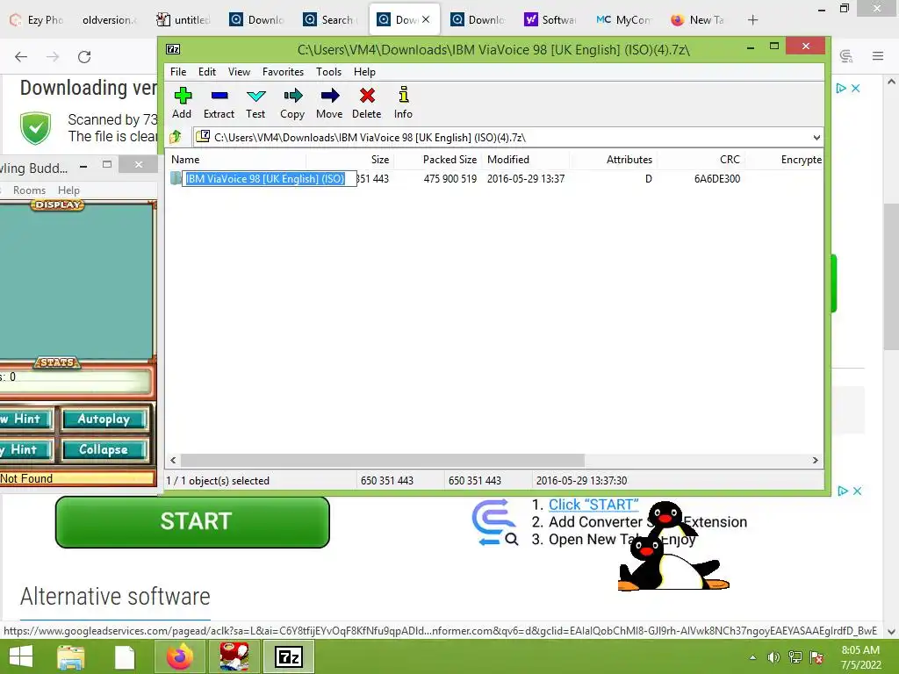The image size is (899, 674).
Task: Open the View menu
Action: pyautogui.click(x=239, y=72)
